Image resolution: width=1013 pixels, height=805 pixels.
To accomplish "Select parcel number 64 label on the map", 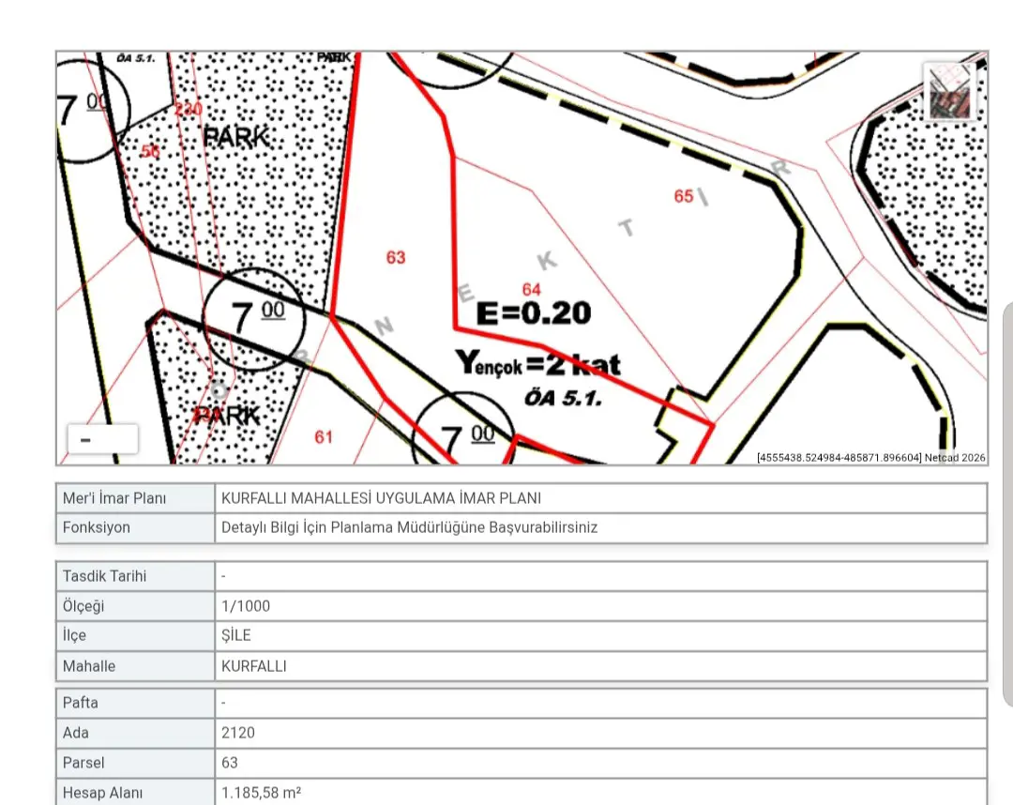I will pos(531,289).
